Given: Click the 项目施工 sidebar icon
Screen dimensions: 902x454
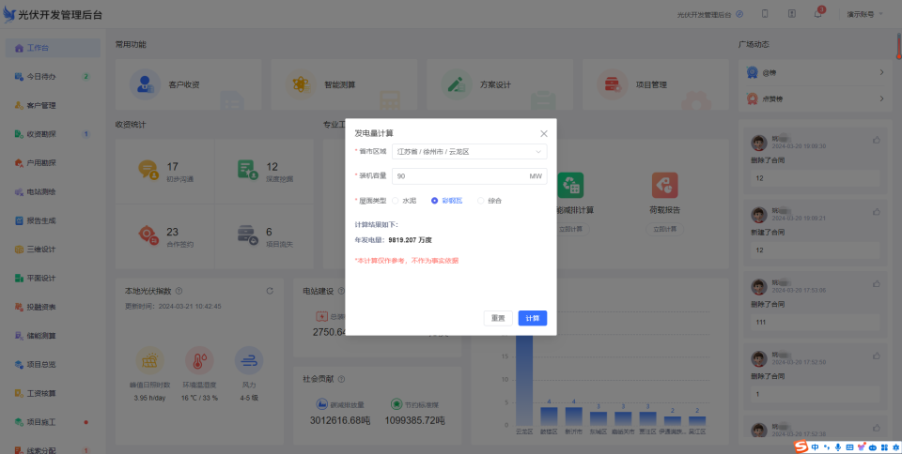Looking at the screenshot, I should pyautogui.click(x=19, y=422).
